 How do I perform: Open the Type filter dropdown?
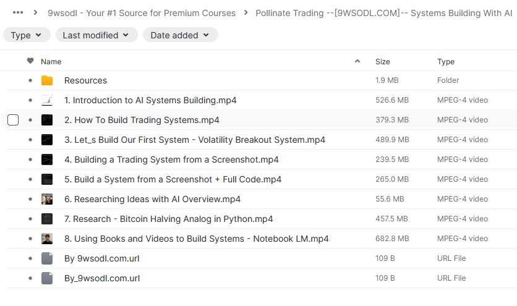(x=27, y=35)
